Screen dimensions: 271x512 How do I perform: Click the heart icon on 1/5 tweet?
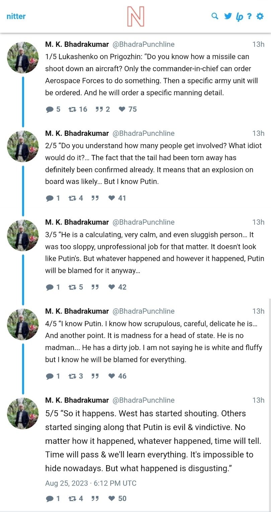[x=122, y=109]
